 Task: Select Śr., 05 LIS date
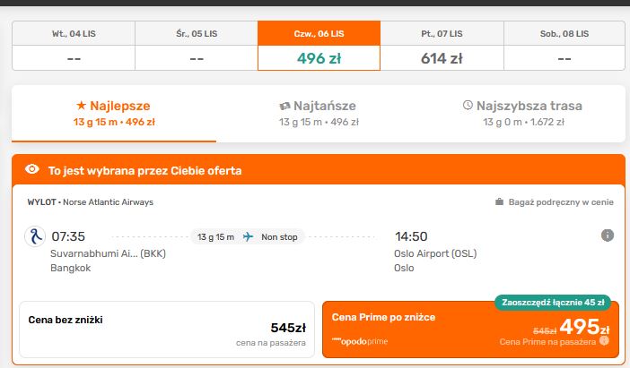click(x=197, y=46)
